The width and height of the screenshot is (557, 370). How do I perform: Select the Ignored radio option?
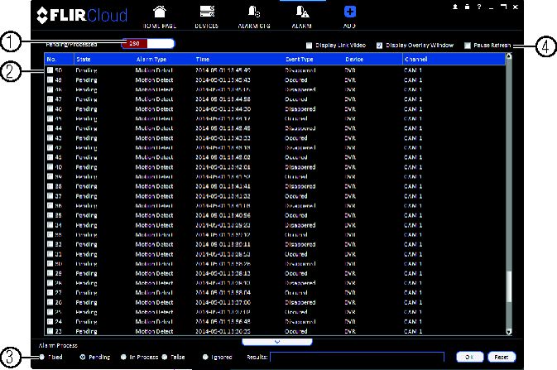point(205,357)
